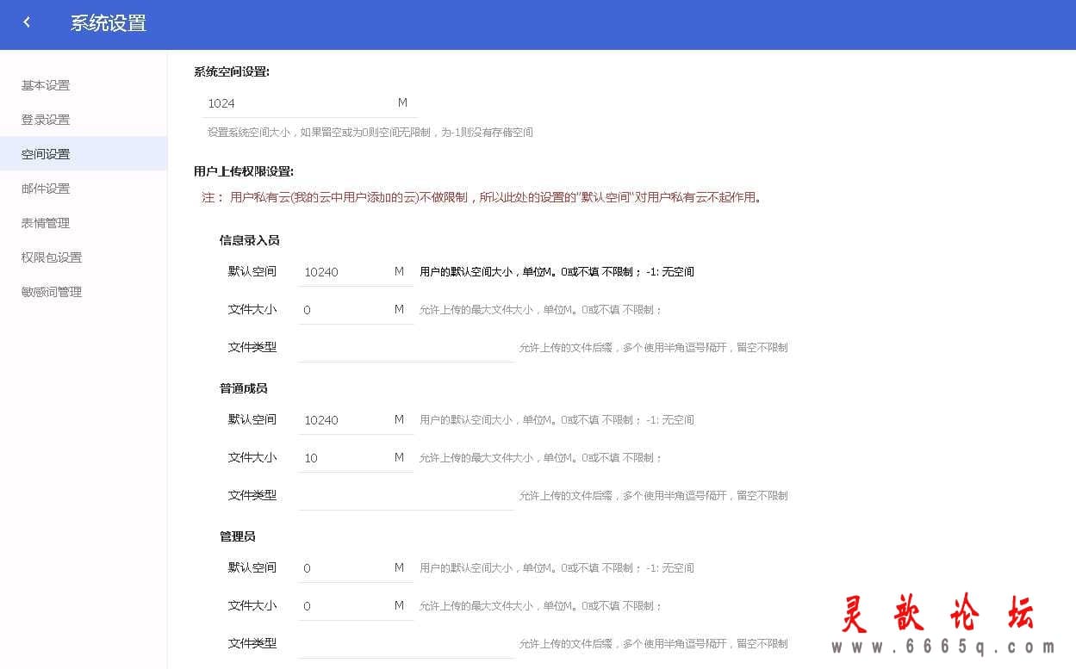This screenshot has width=1076, height=669.
Task: Click the back arrow in the header
Action: (27, 23)
